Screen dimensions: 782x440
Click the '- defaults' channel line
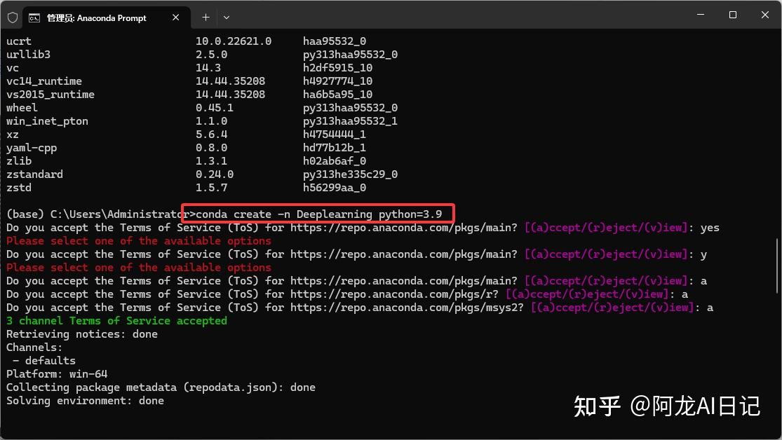coord(44,361)
